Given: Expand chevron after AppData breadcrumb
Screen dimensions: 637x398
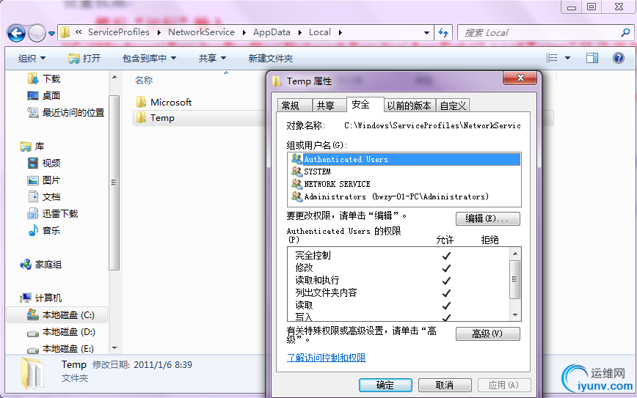Looking at the screenshot, I should click(x=300, y=32).
